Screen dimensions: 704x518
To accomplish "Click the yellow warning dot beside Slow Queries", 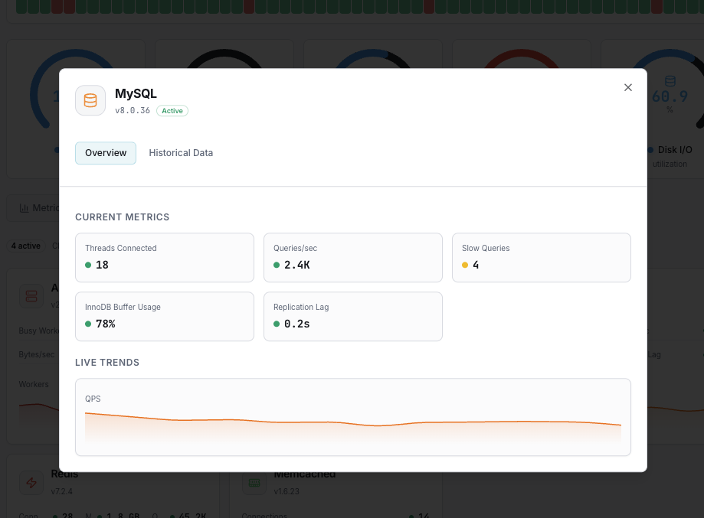I will click(463, 266).
